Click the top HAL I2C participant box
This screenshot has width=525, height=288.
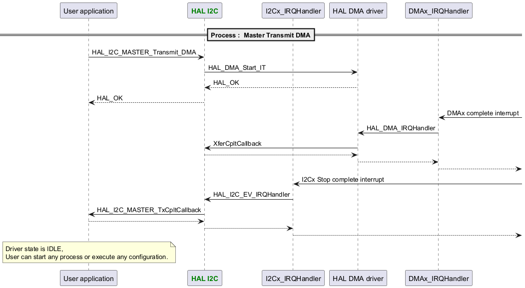(x=205, y=10)
